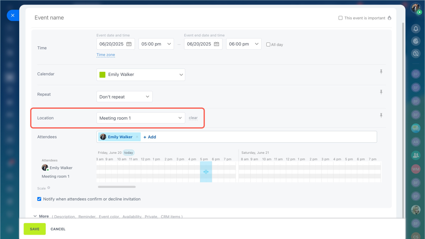Click the Event name input field
Viewport: 425px width, 239px height.
(133, 18)
